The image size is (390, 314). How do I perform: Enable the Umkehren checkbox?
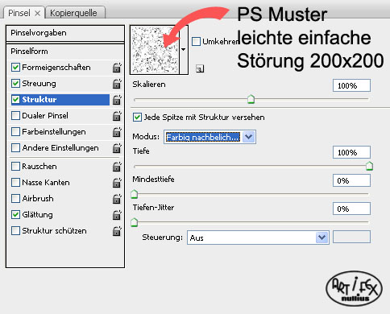pos(196,41)
